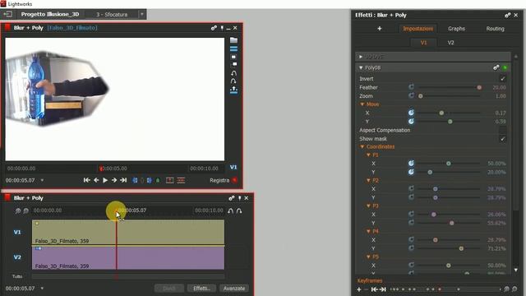
Task: Step one frame backward in viewer
Action: [96, 180]
